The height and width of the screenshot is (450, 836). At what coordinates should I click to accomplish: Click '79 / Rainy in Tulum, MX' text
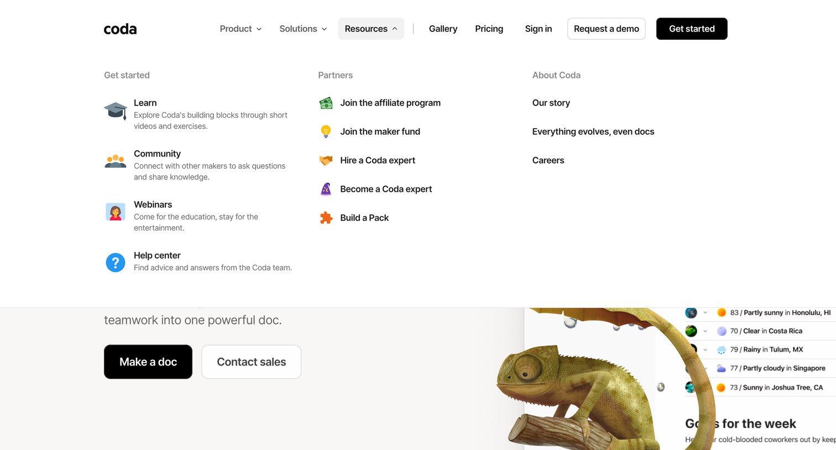(766, 349)
